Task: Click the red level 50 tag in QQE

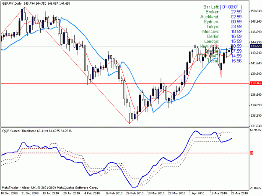Action: [252, 153]
